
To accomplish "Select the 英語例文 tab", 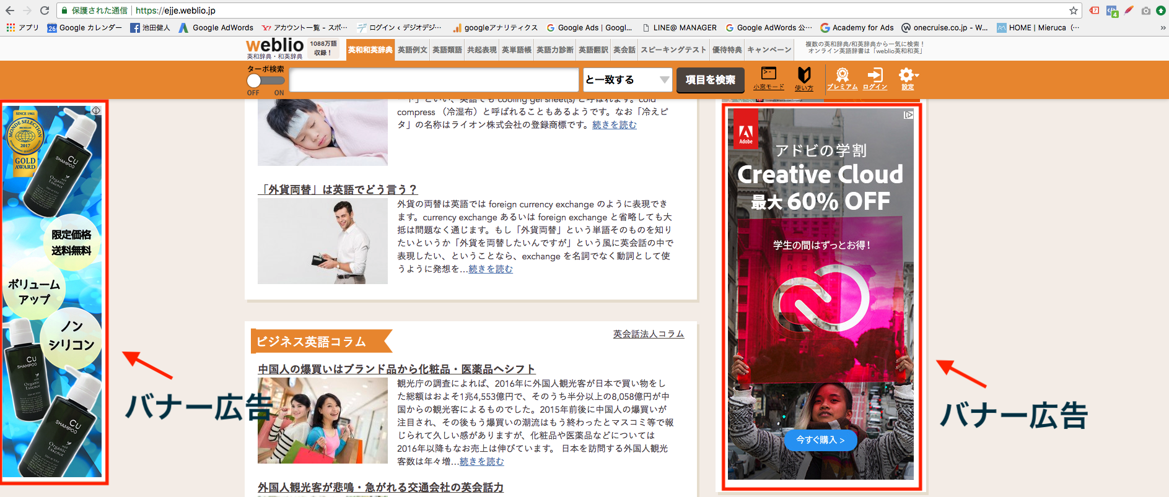I will coord(413,50).
